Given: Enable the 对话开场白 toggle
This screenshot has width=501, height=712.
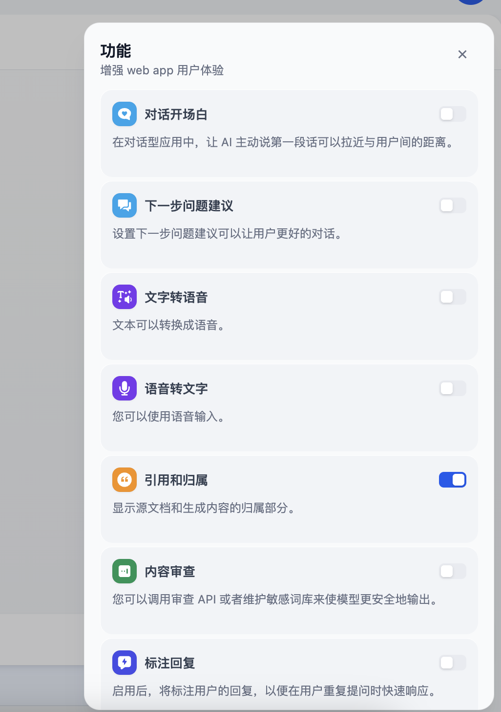Looking at the screenshot, I should coord(453,114).
